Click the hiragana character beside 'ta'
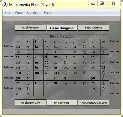123x117 pixels. (x=28, y=57)
